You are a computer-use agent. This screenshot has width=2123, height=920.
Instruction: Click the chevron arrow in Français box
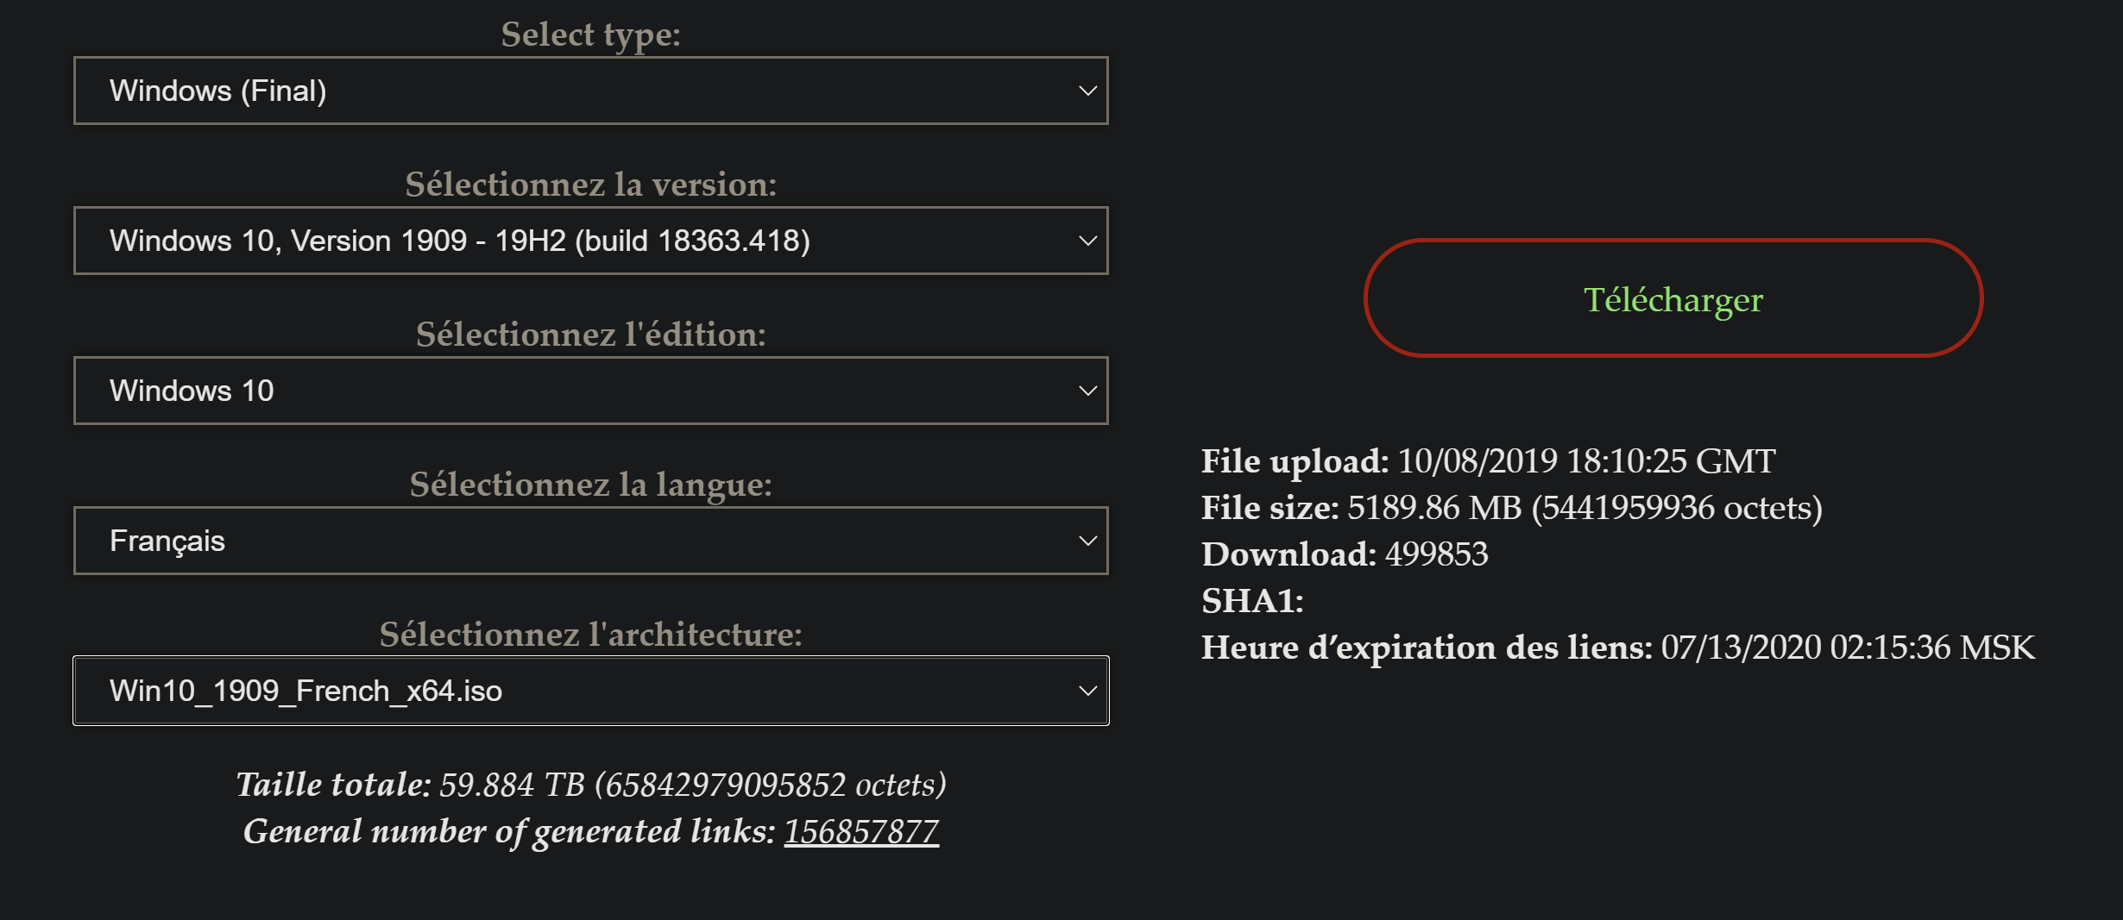pyautogui.click(x=1087, y=541)
